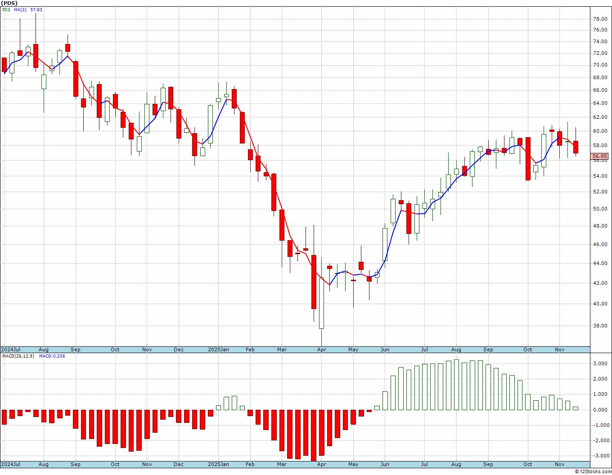Screen dimensions: 612x475
Task: Select the 52.00 price axis label
Action: [x=600, y=192]
